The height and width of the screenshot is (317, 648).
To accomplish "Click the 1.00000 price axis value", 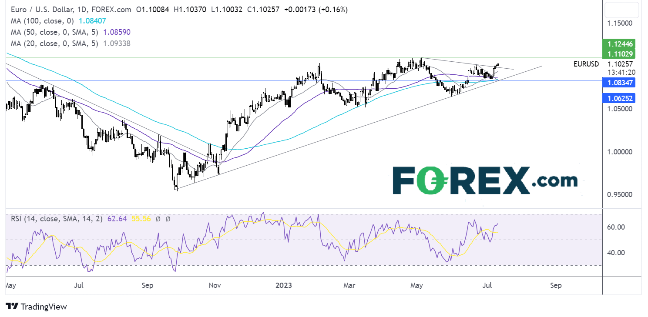I will click(620, 152).
